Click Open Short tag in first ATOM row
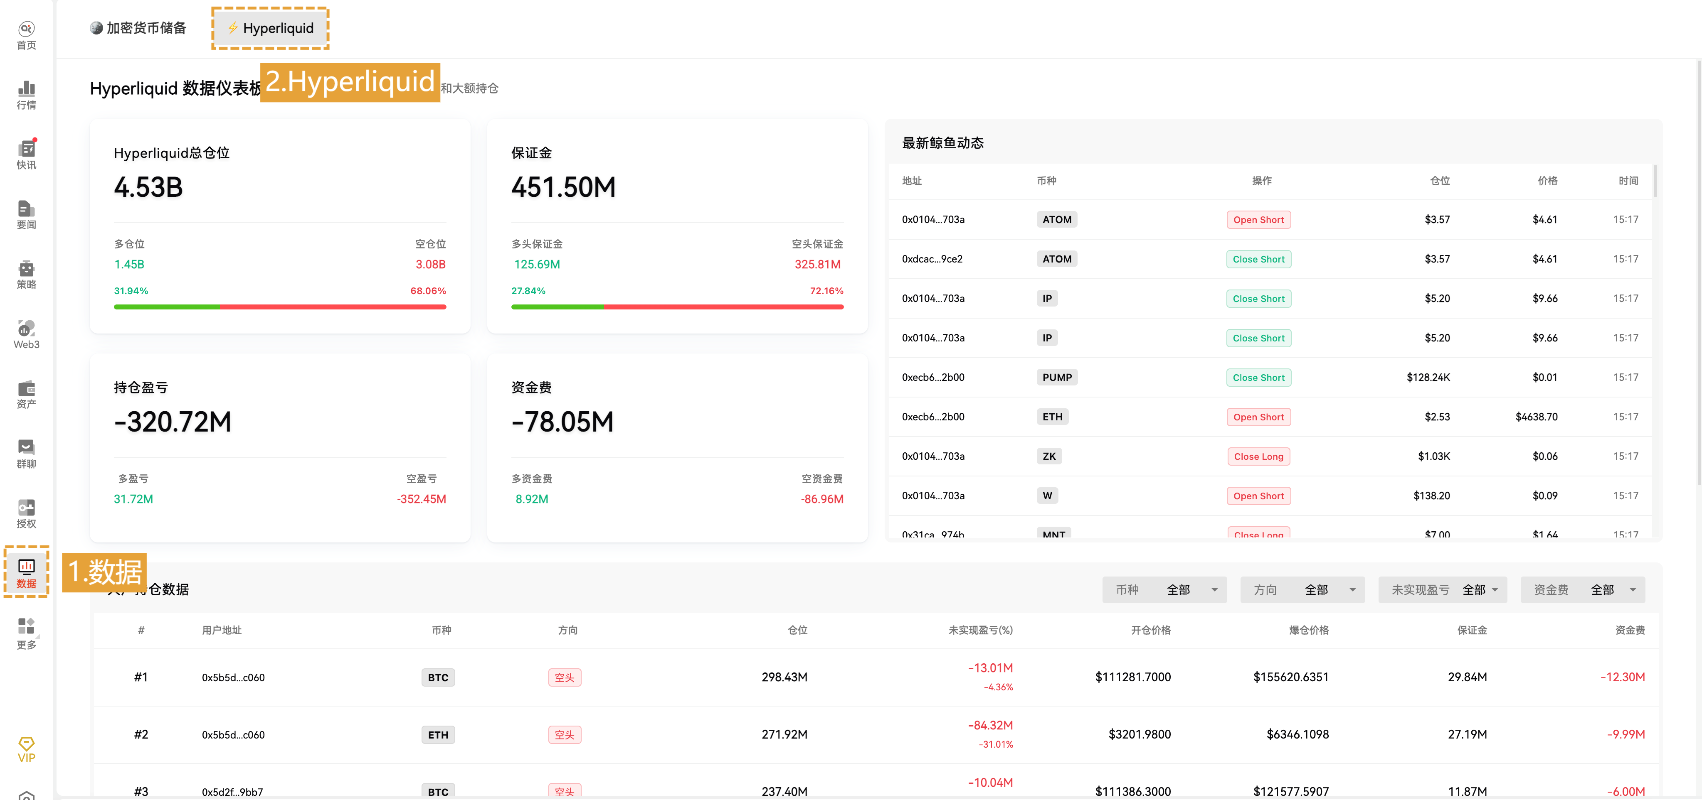Image resolution: width=1702 pixels, height=800 pixels. point(1258,220)
